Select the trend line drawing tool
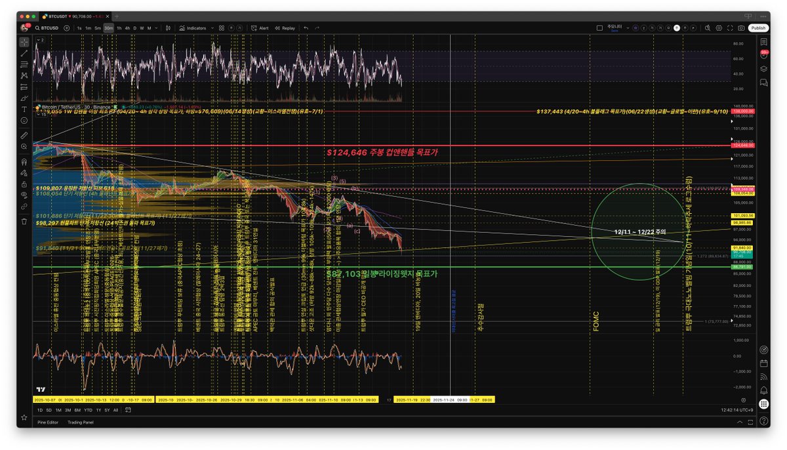The width and height of the screenshot is (787, 450). [24, 52]
